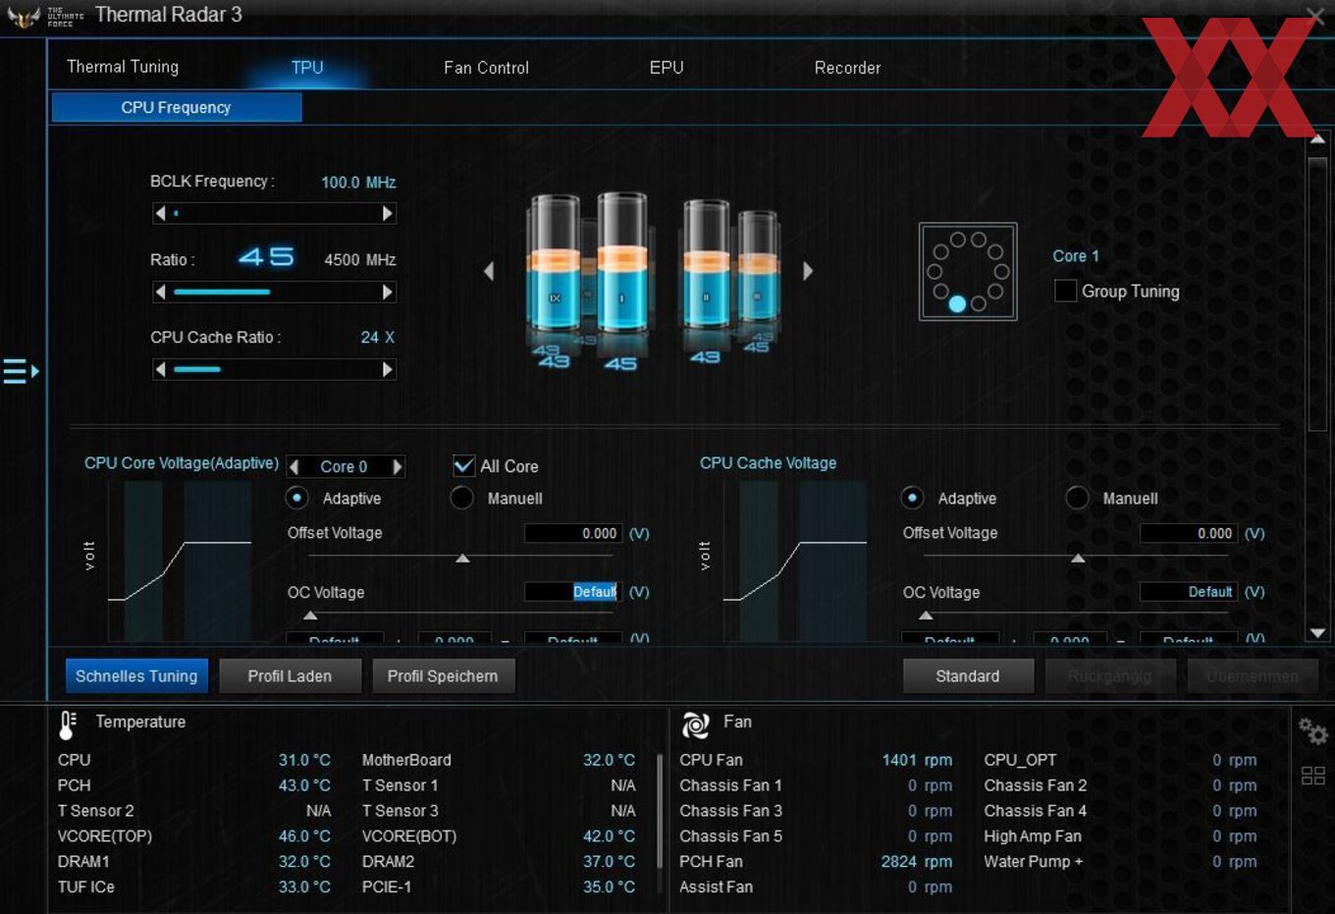The width and height of the screenshot is (1335, 914).
Task: Show previous cores with left carousel arrow
Action: click(x=489, y=271)
